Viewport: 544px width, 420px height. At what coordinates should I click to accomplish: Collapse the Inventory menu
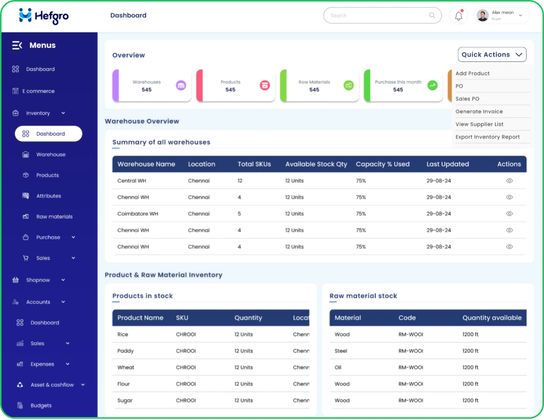pyautogui.click(x=62, y=113)
